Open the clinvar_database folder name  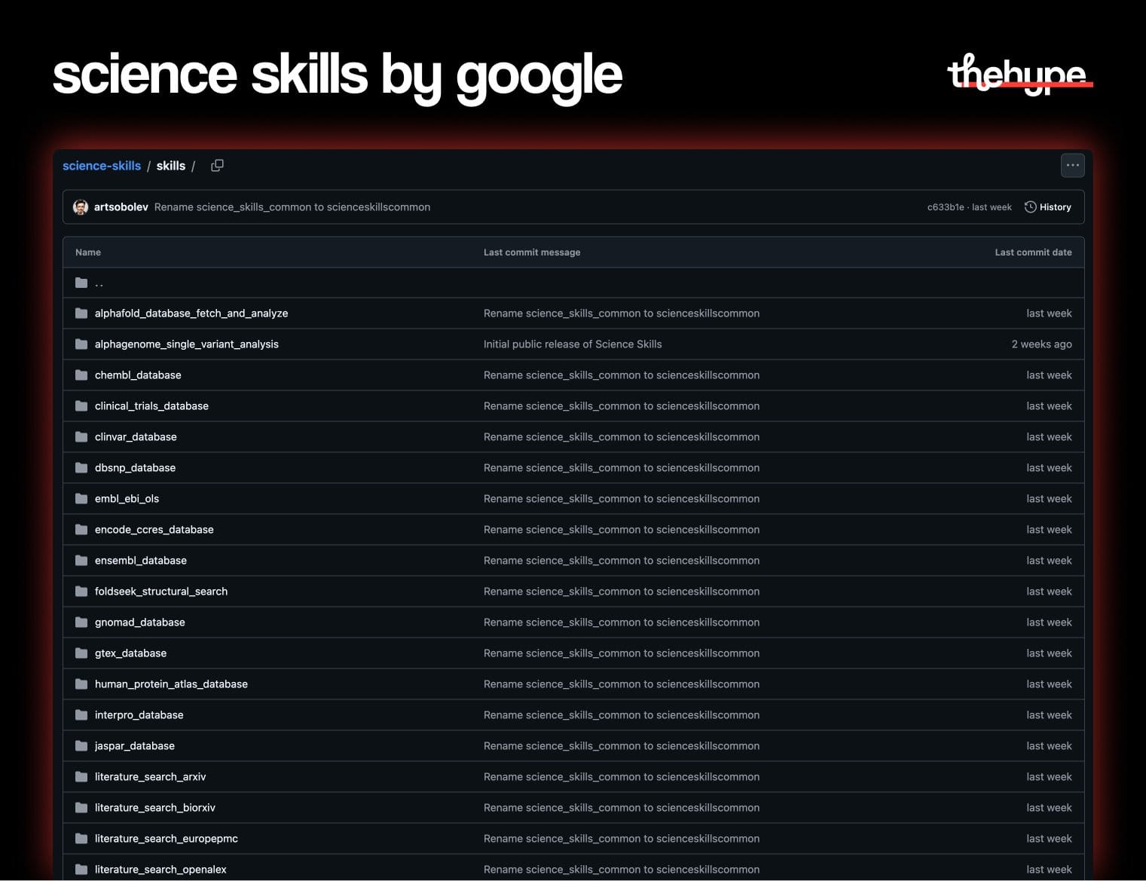point(136,437)
